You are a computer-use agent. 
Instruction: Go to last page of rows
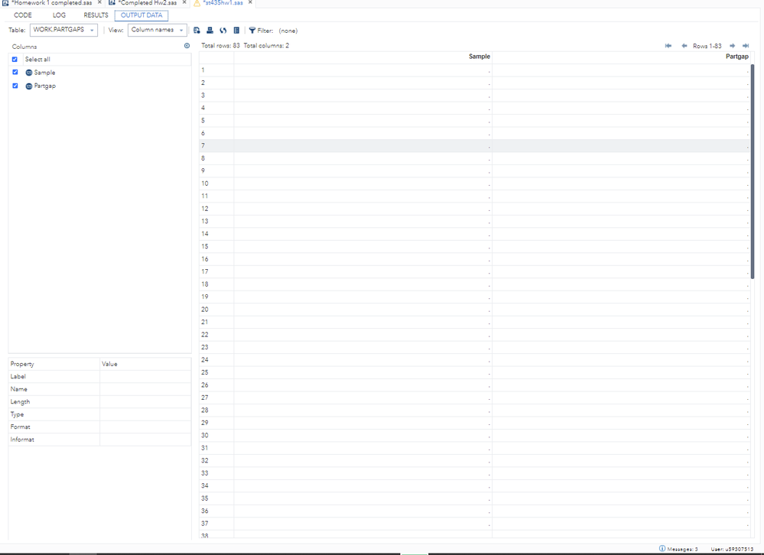[746, 46]
